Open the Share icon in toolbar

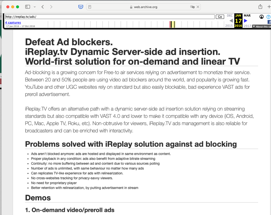pos(260,6)
